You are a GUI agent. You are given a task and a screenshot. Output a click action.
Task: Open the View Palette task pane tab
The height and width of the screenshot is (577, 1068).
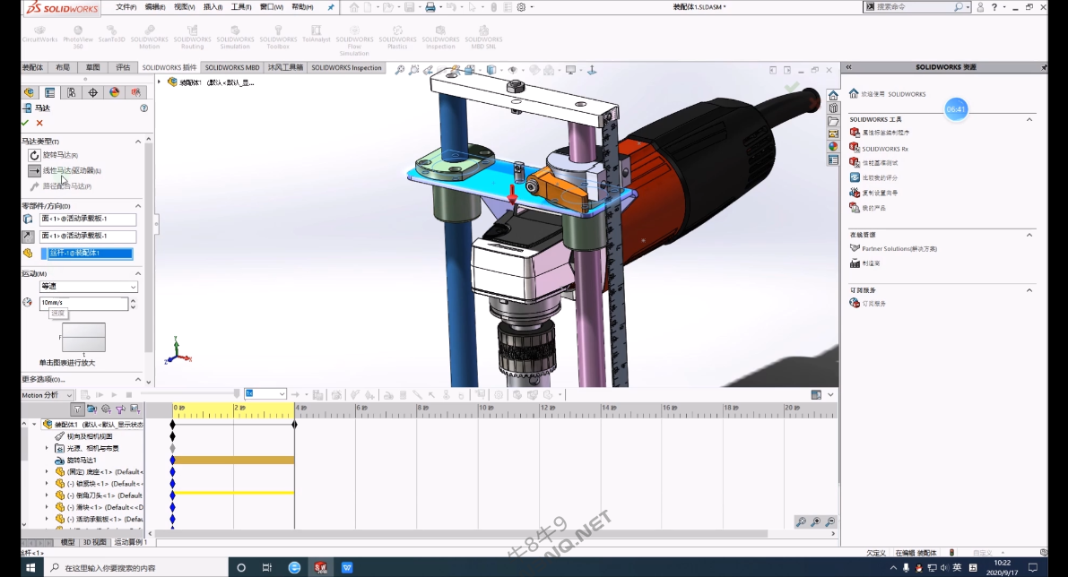pyautogui.click(x=833, y=134)
